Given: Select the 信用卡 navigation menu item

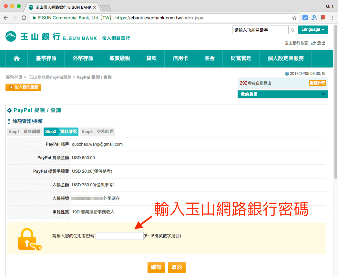Looking at the screenshot, I should tap(180, 58).
